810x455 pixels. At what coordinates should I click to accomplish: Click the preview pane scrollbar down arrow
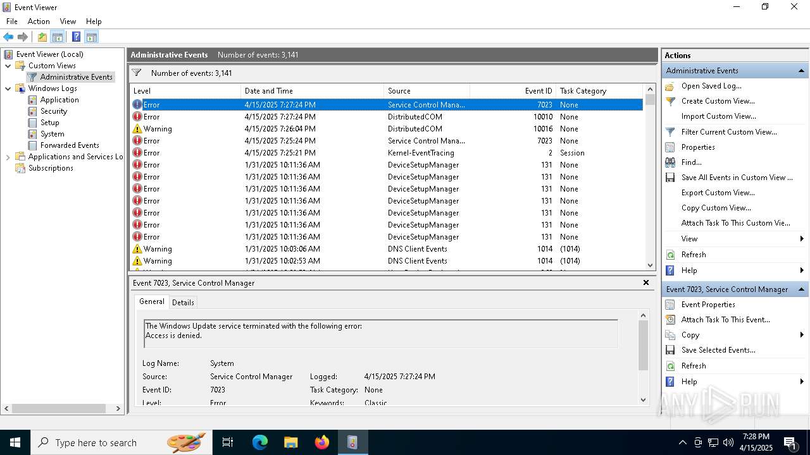point(644,399)
